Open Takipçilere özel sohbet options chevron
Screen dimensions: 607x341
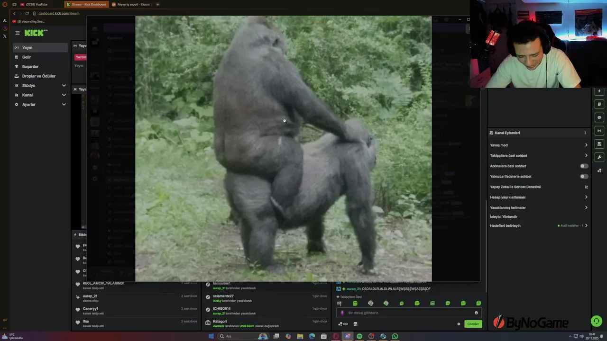pos(586,156)
